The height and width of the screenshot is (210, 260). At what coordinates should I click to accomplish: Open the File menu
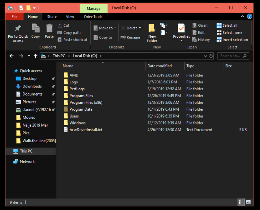click(15, 17)
